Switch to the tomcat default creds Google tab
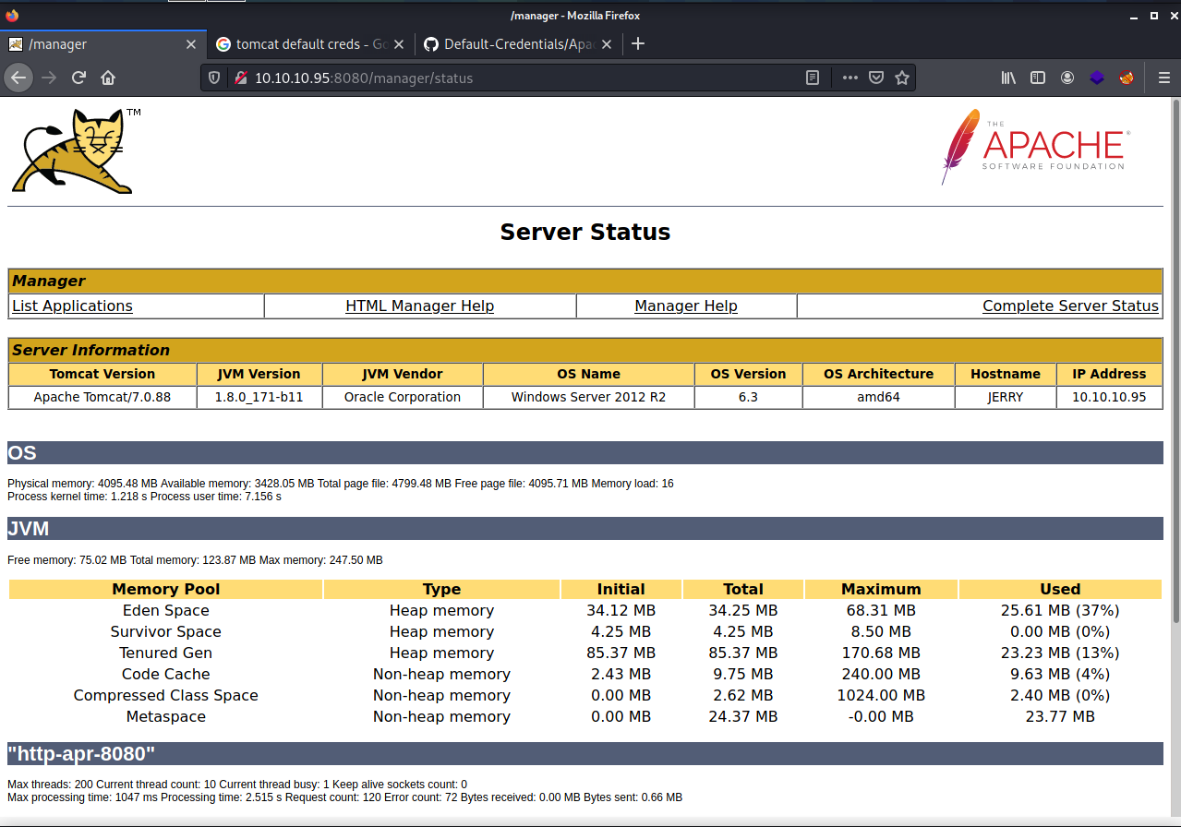The height and width of the screenshot is (827, 1181). tap(310, 44)
